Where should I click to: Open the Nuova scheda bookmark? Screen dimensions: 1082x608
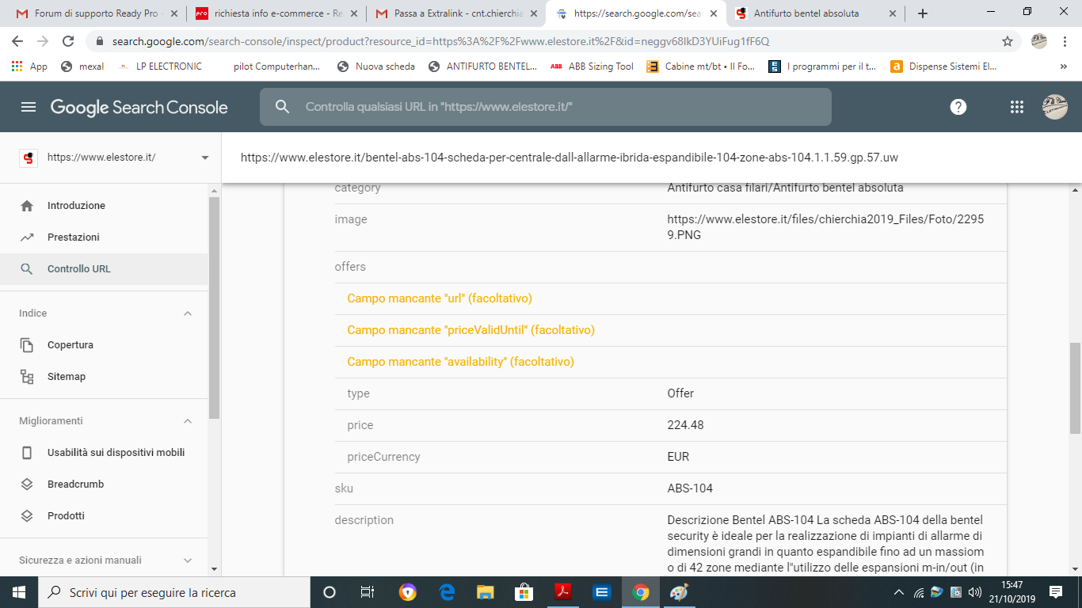pos(376,66)
